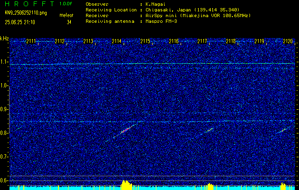Click the 0.6 frequency axis label
The width and height of the screenshot is (299, 190).
click(x=4, y=180)
